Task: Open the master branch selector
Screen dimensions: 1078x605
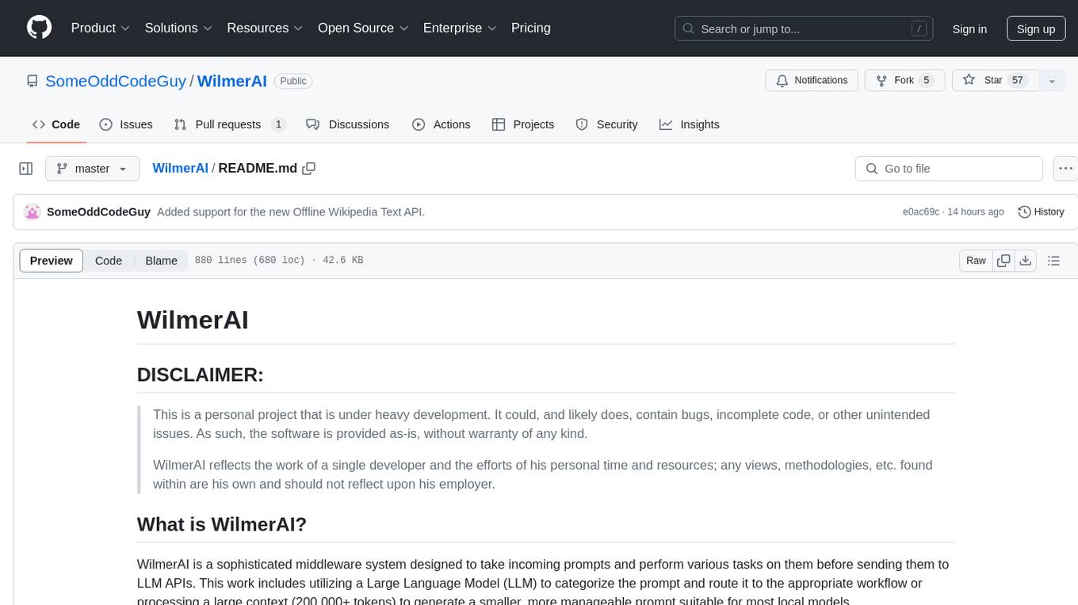Action: tap(92, 169)
